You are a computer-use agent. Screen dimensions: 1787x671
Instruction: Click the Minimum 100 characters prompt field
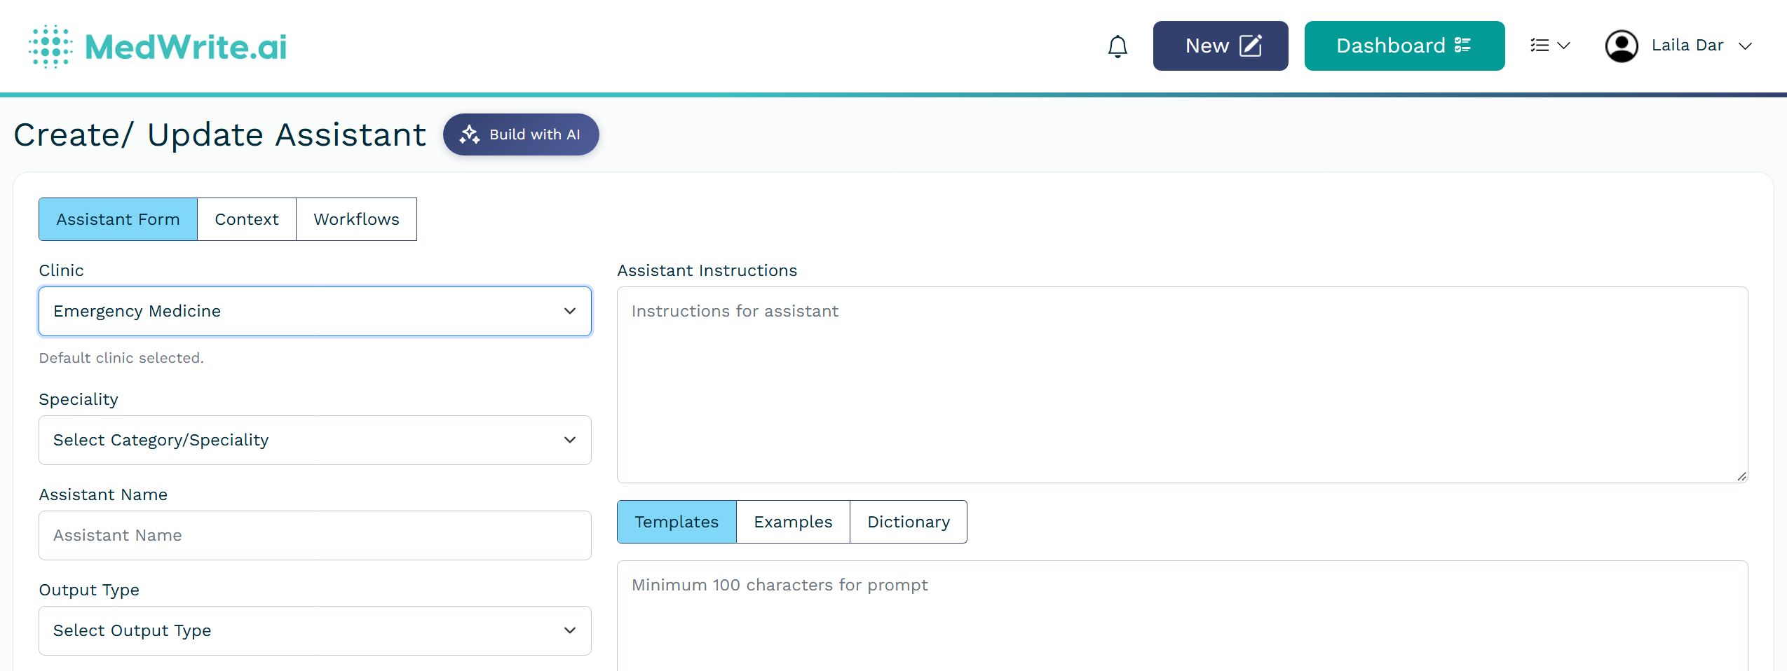(x=1182, y=616)
